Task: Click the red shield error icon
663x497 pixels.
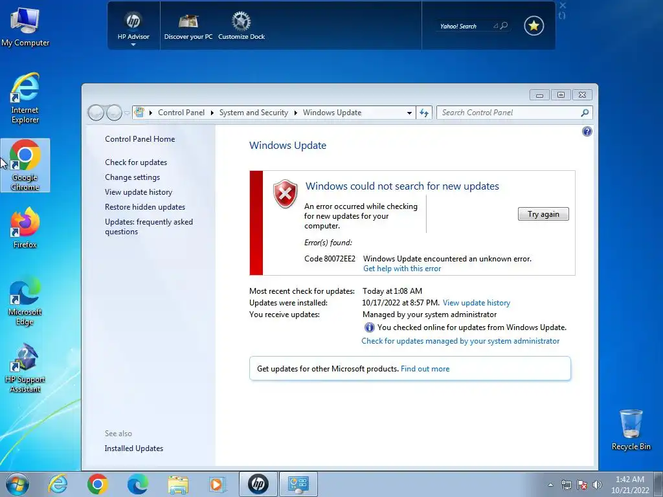Action: pos(286,193)
